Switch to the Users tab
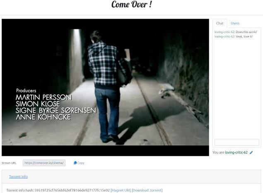Viewport: 263px width, 193px height. coord(235,24)
